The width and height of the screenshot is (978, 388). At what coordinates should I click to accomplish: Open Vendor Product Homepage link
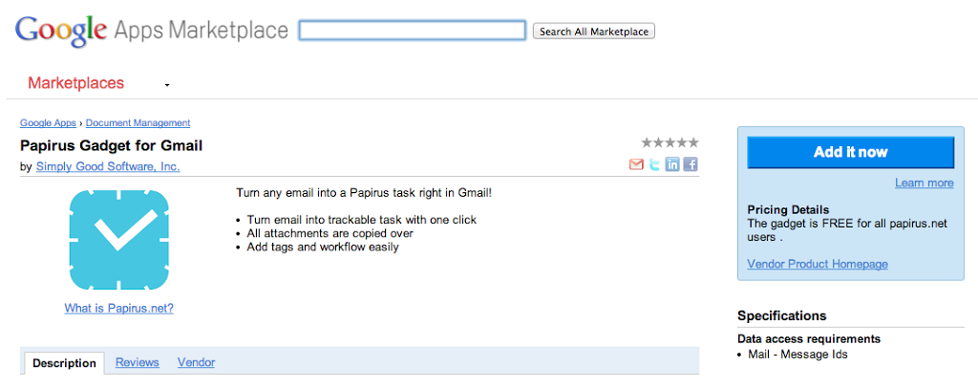click(818, 264)
